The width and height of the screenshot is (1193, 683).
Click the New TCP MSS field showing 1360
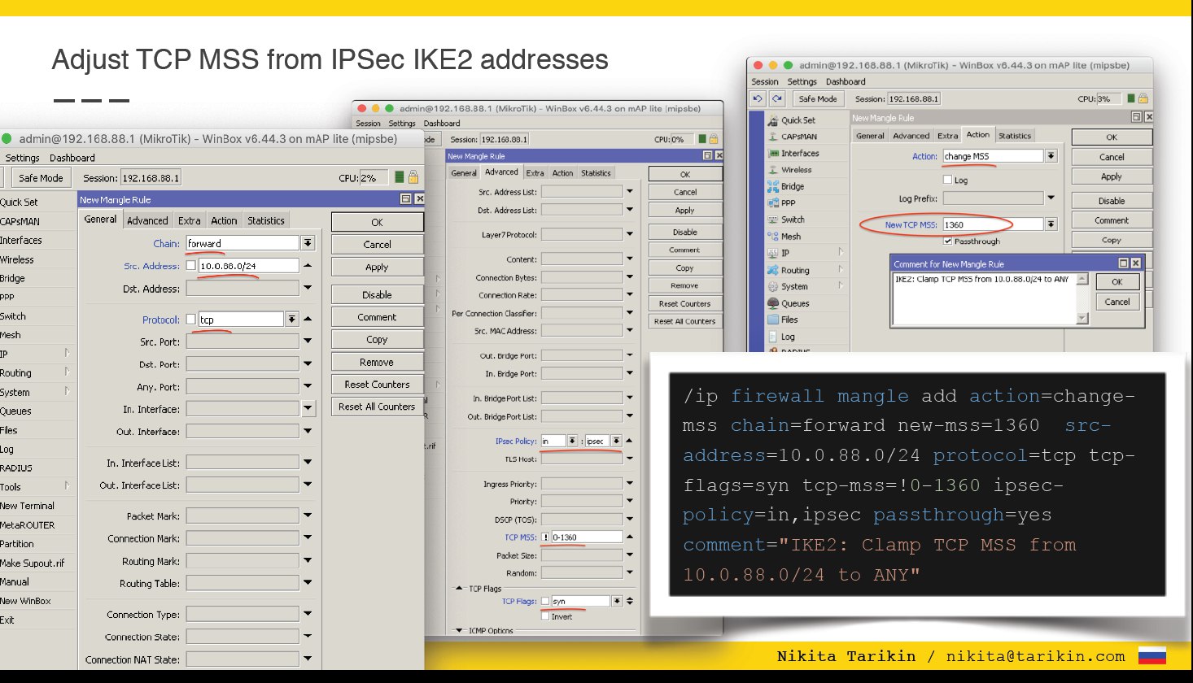click(993, 224)
